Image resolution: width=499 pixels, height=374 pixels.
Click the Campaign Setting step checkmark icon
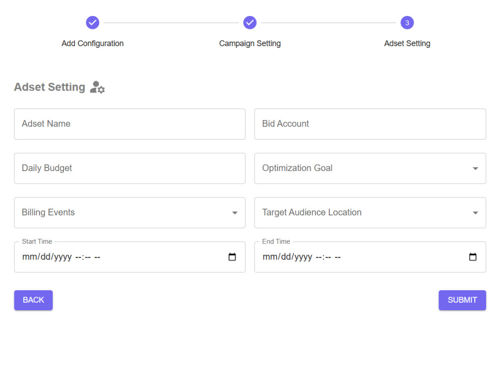[x=250, y=22]
